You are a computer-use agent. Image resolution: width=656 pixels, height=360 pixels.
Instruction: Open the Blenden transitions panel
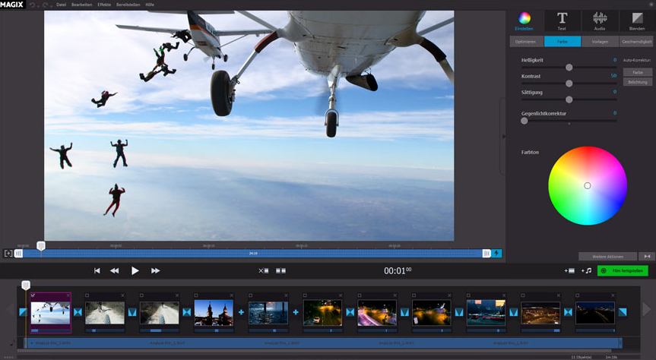[637, 21]
